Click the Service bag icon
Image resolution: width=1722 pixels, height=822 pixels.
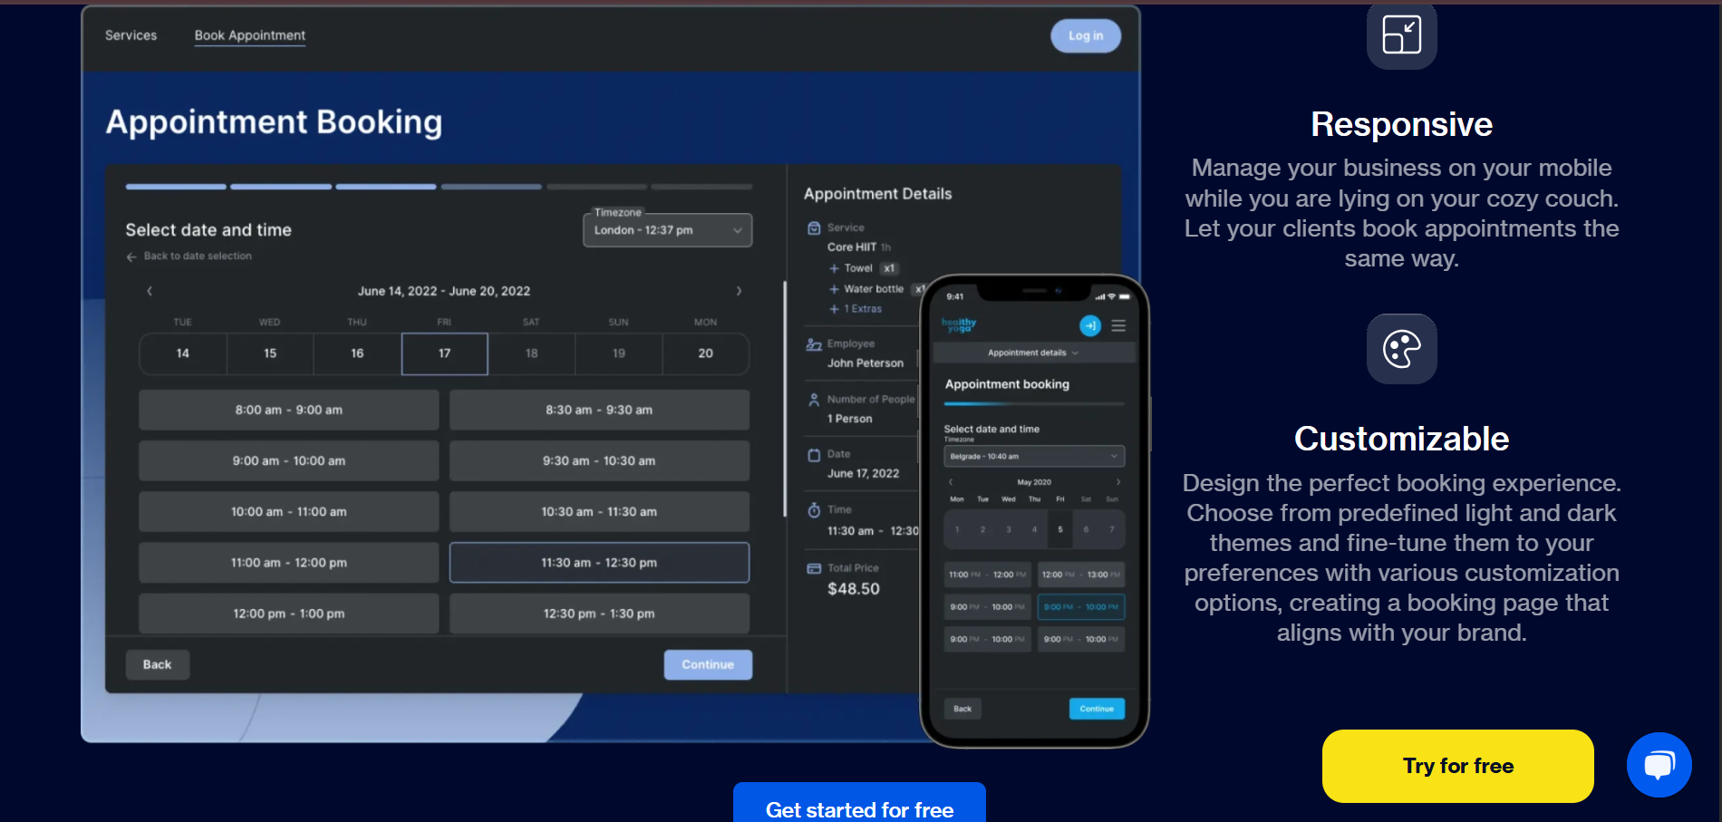814,227
